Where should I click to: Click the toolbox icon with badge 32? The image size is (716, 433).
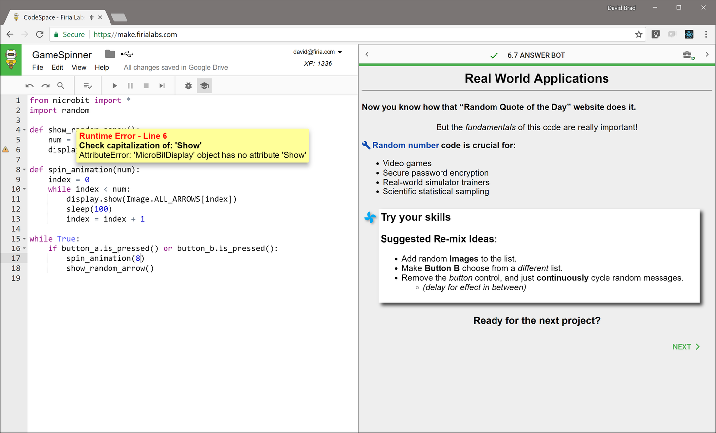point(688,55)
